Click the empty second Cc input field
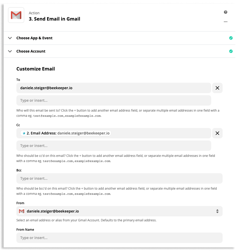This screenshot has width=239, height=251. tap(114, 146)
